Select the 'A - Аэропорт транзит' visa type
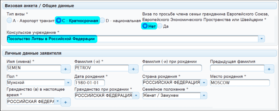 [x=10, y=20]
